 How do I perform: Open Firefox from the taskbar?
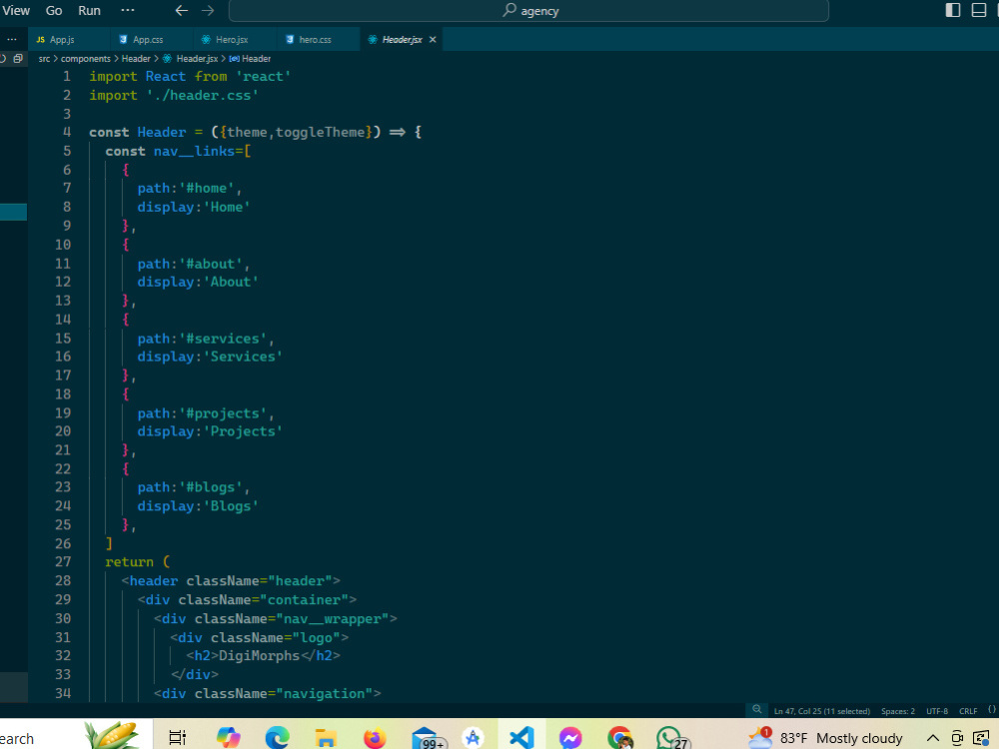coord(375,738)
